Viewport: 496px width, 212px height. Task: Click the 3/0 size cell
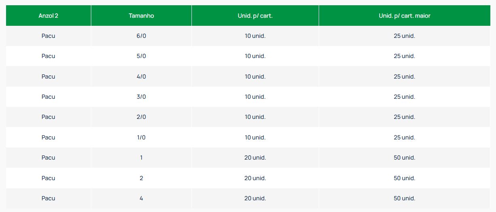pos(141,97)
